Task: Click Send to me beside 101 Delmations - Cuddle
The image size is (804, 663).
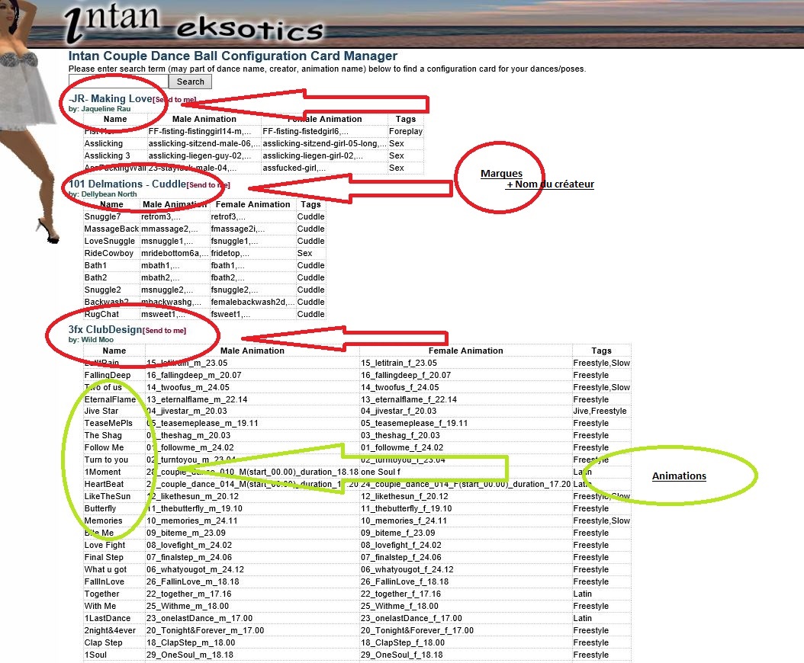Action: [x=208, y=185]
